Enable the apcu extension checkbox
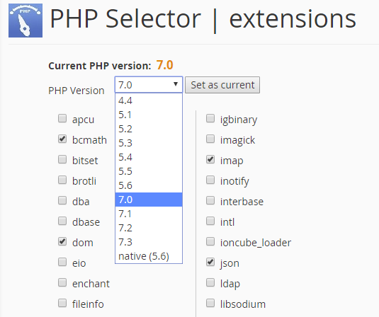The width and height of the screenshot is (379, 317). point(62,118)
